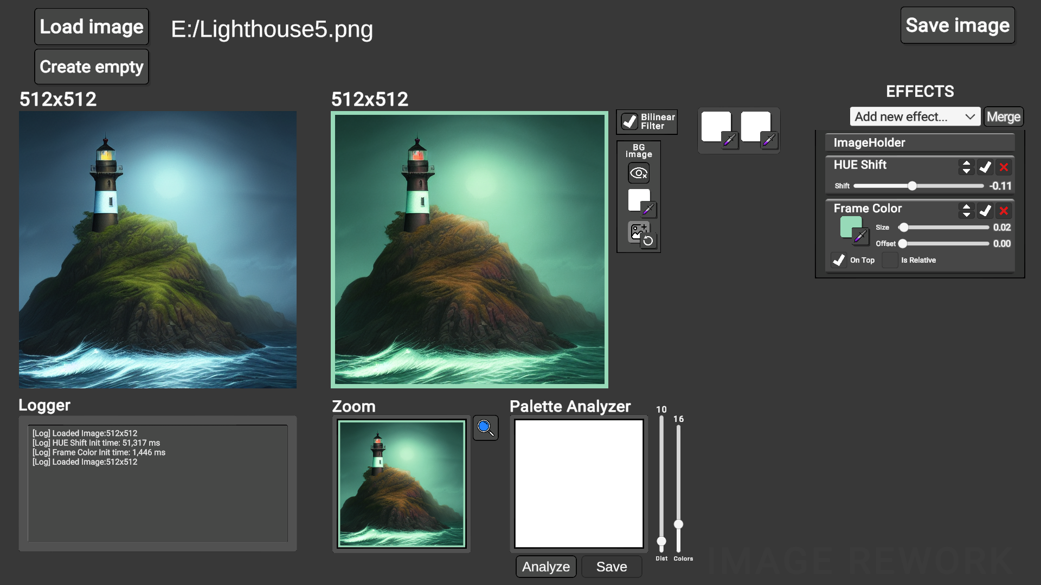Click the Load image button

(92, 27)
